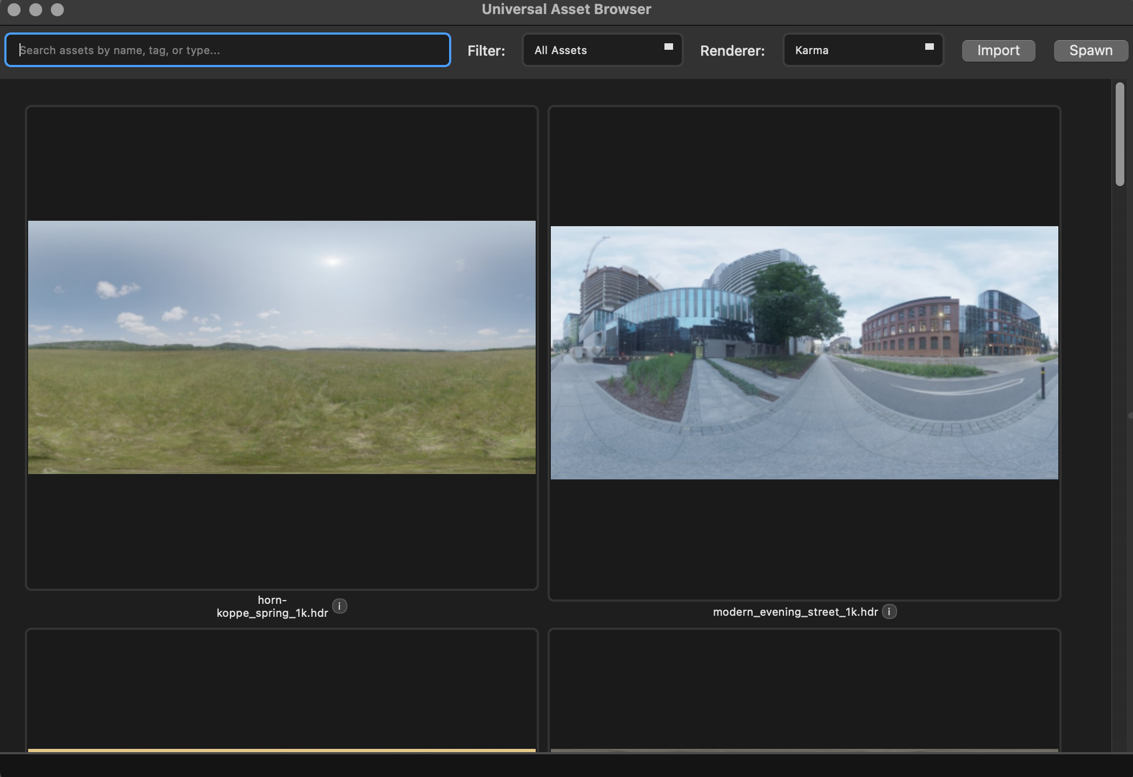Screen dimensions: 1133x777
Task: Focus the asset search field
Action: (227, 50)
